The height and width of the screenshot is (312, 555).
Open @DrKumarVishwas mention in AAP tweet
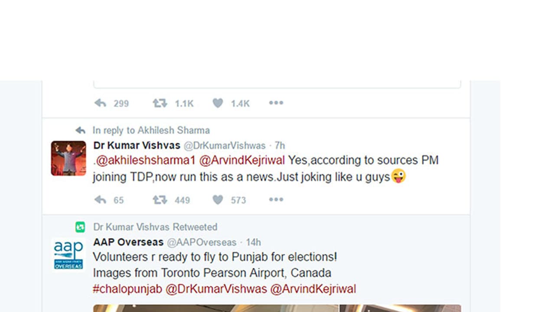(216, 289)
